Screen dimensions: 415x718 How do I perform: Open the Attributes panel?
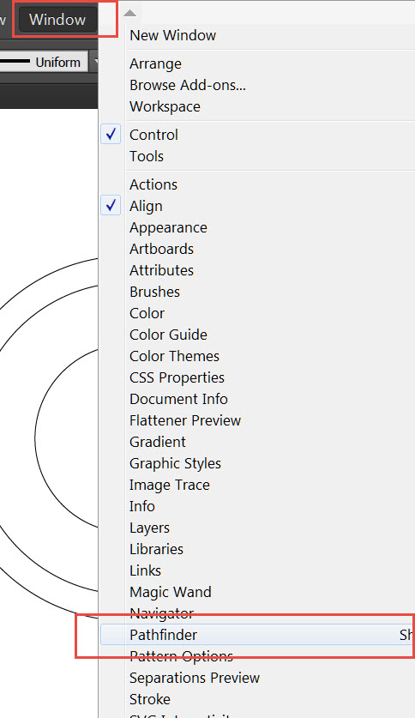161,270
